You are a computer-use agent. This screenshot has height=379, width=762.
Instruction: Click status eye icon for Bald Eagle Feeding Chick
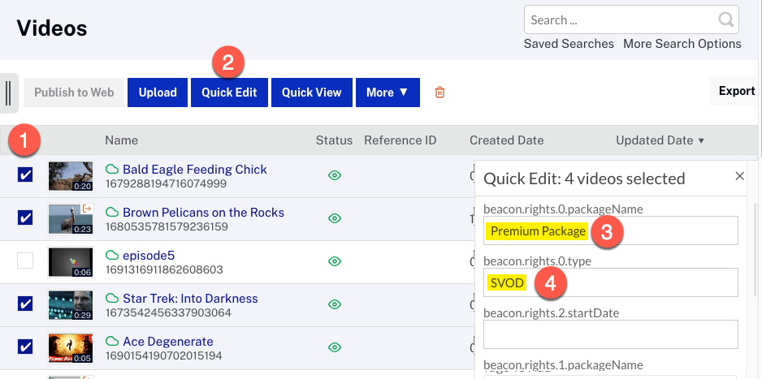coord(335,175)
